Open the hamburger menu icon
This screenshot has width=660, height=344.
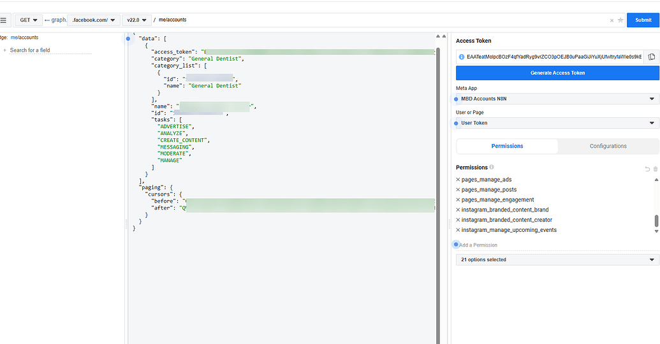tap(4, 20)
